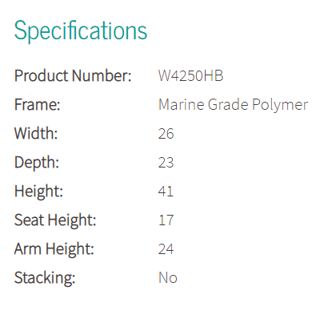320x315 pixels.
Task: Click the seat height value 17
Action: pos(166,220)
